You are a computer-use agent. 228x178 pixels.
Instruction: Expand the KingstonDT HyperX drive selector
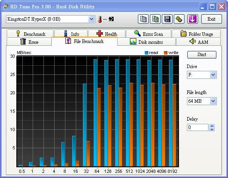pyautogui.click(x=92, y=19)
